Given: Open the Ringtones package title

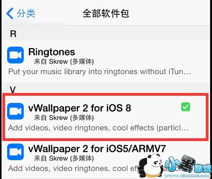Looking at the screenshot, I should click(x=52, y=52).
